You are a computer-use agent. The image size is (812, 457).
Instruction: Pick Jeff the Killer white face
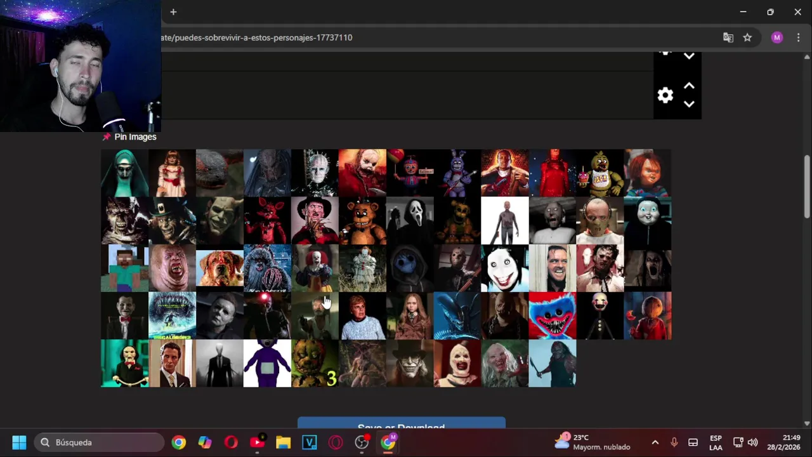505,268
